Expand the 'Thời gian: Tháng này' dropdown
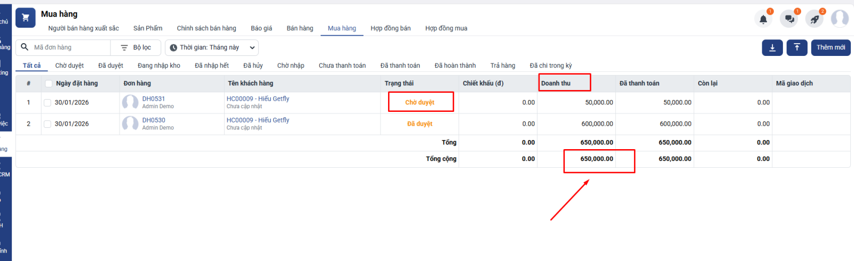 [x=211, y=47]
